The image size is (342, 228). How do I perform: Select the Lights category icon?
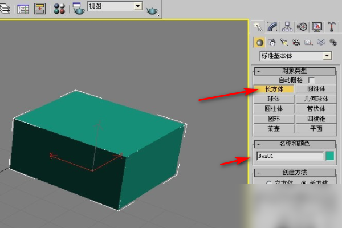pyautogui.click(x=284, y=42)
